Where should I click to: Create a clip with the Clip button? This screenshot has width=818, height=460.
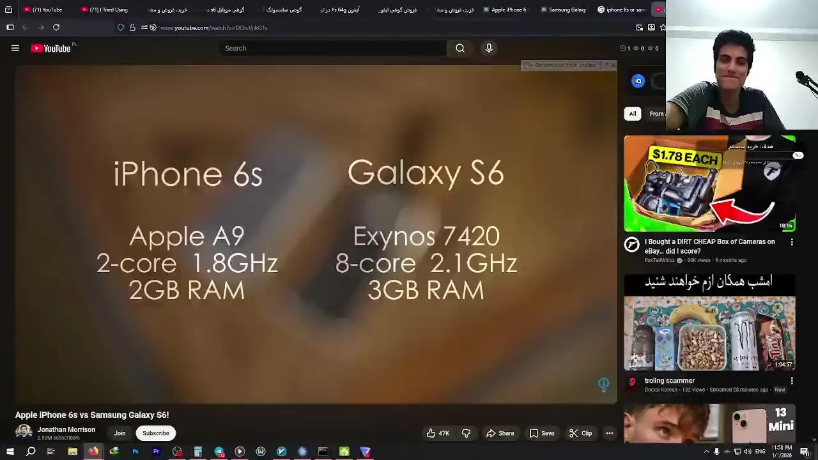coord(580,433)
